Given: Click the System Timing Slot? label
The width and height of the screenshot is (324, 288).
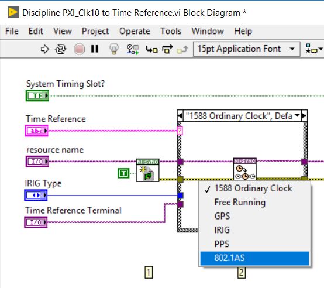Looking at the screenshot, I should tap(66, 84).
